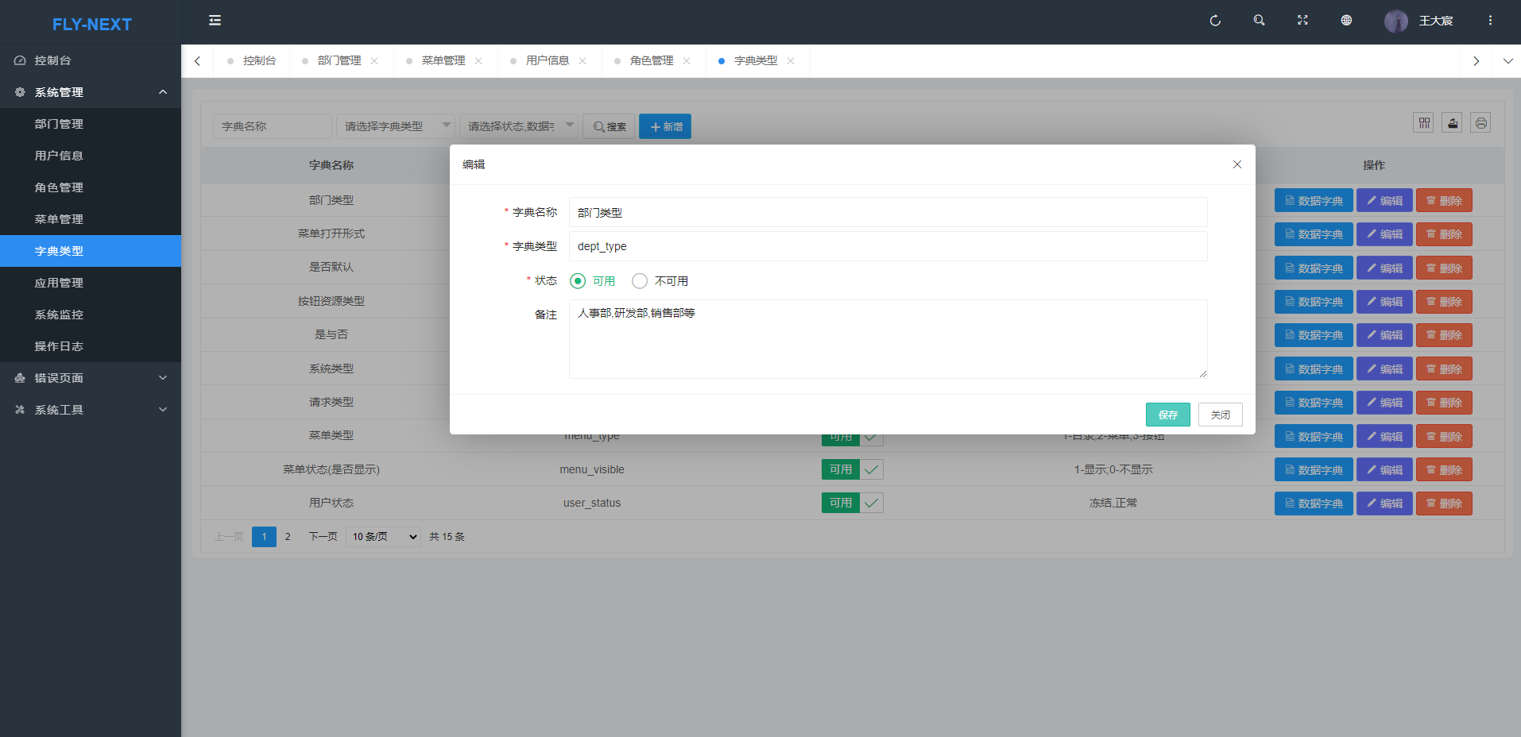Open the search icon in header

pos(1259,21)
